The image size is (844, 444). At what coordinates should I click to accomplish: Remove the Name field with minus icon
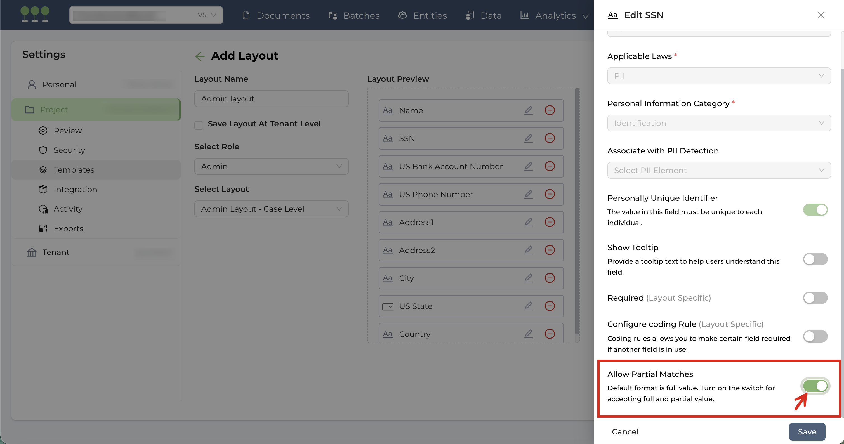tap(550, 110)
